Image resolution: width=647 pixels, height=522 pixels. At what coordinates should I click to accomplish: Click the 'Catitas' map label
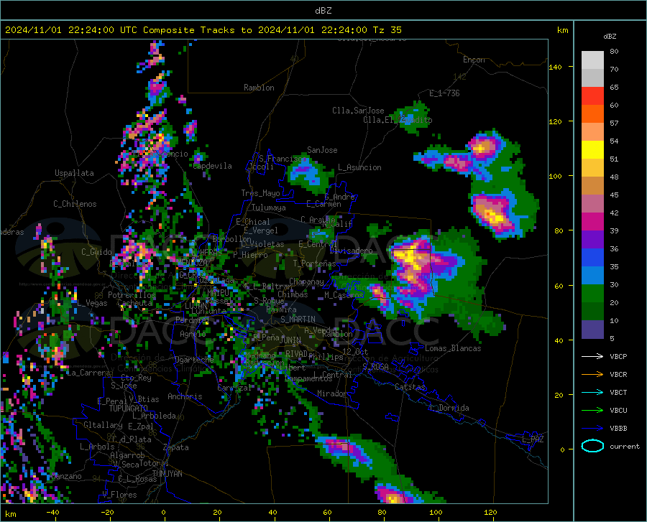[x=410, y=387]
